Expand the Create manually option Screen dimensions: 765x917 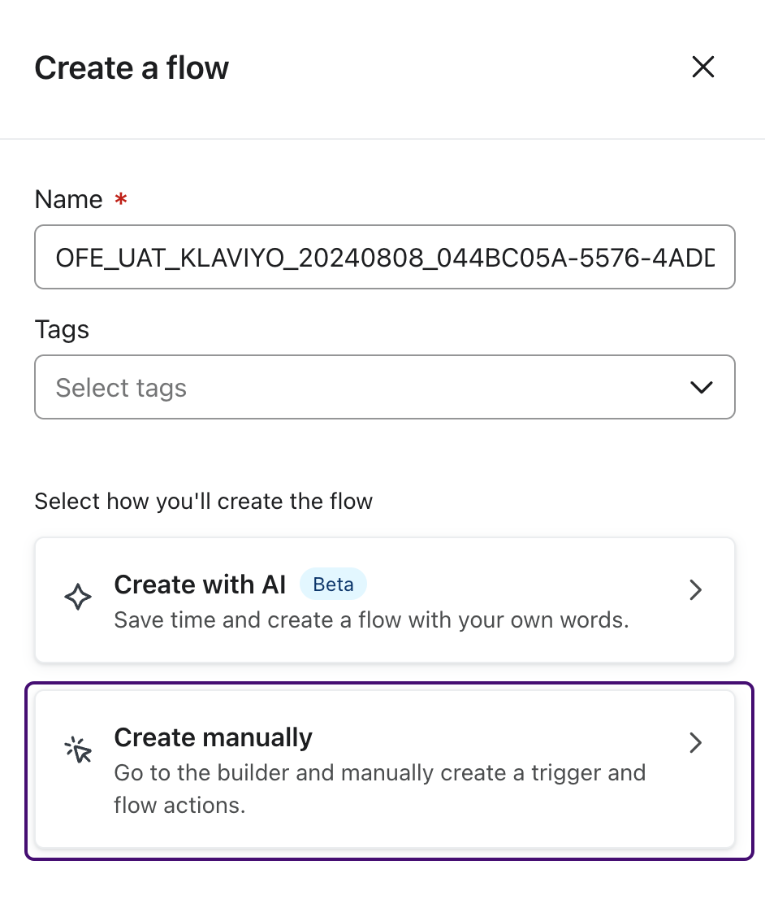point(385,769)
